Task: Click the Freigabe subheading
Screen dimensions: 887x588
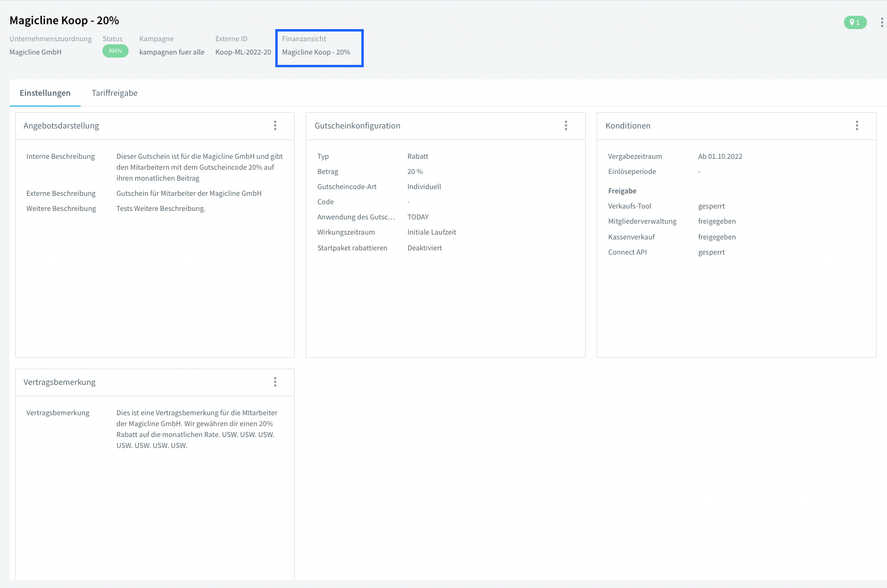Action: point(623,191)
